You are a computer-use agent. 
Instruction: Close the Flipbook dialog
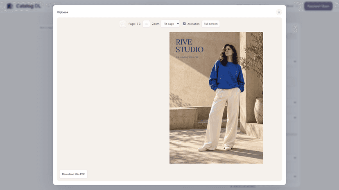pyautogui.click(x=279, y=12)
